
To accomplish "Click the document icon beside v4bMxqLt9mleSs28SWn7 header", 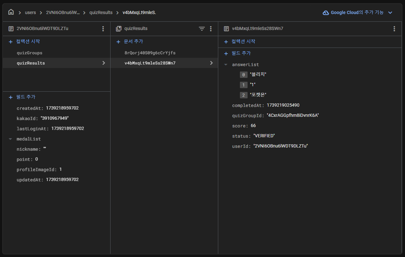I will tap(226, 29).
